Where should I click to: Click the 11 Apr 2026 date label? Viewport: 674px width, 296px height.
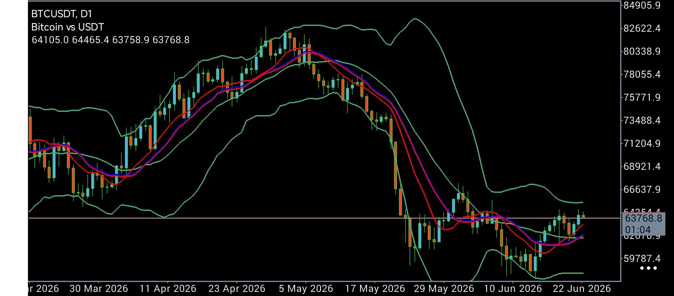pos(168,289)
